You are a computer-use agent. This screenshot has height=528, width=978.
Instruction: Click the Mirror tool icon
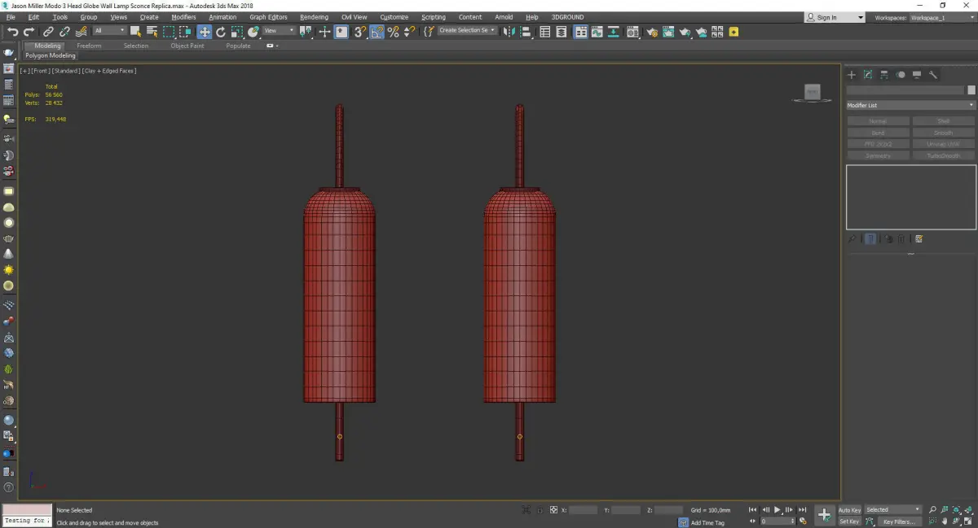(x=509, y=32)
